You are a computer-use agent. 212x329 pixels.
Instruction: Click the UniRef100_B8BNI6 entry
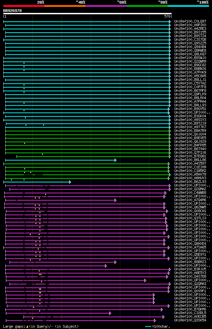pos(190,69)
